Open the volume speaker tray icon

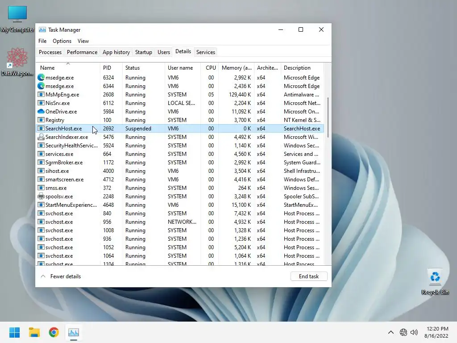414,332
